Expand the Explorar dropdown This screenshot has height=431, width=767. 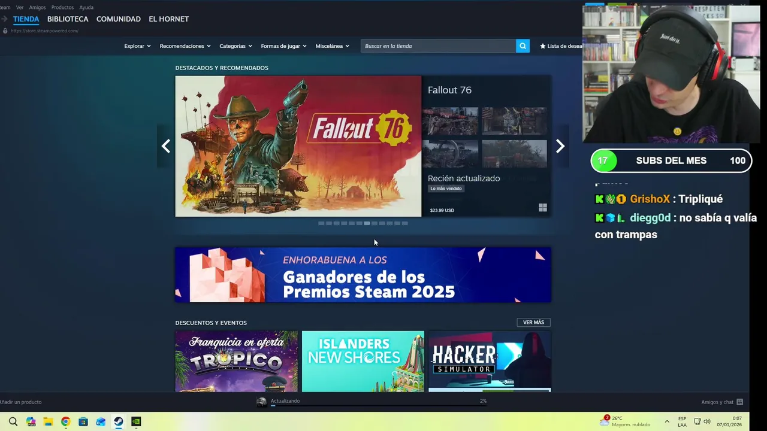(137, 46)
